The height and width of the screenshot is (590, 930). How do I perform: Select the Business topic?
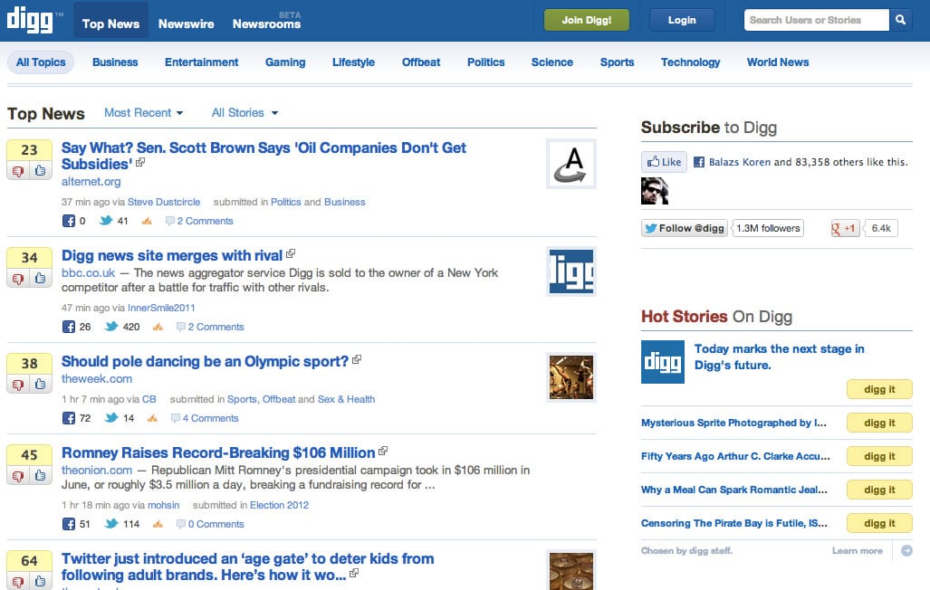tap(115, 62)
